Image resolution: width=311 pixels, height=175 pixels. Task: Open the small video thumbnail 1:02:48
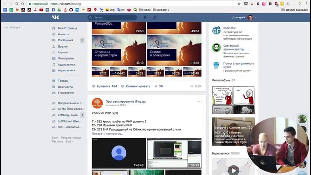tap(192, 71)
